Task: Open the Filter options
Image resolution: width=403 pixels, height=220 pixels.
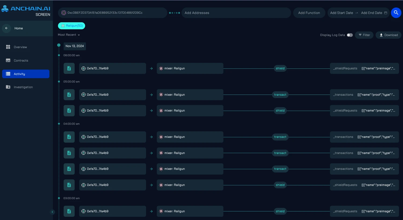Action: coord(364,35)
